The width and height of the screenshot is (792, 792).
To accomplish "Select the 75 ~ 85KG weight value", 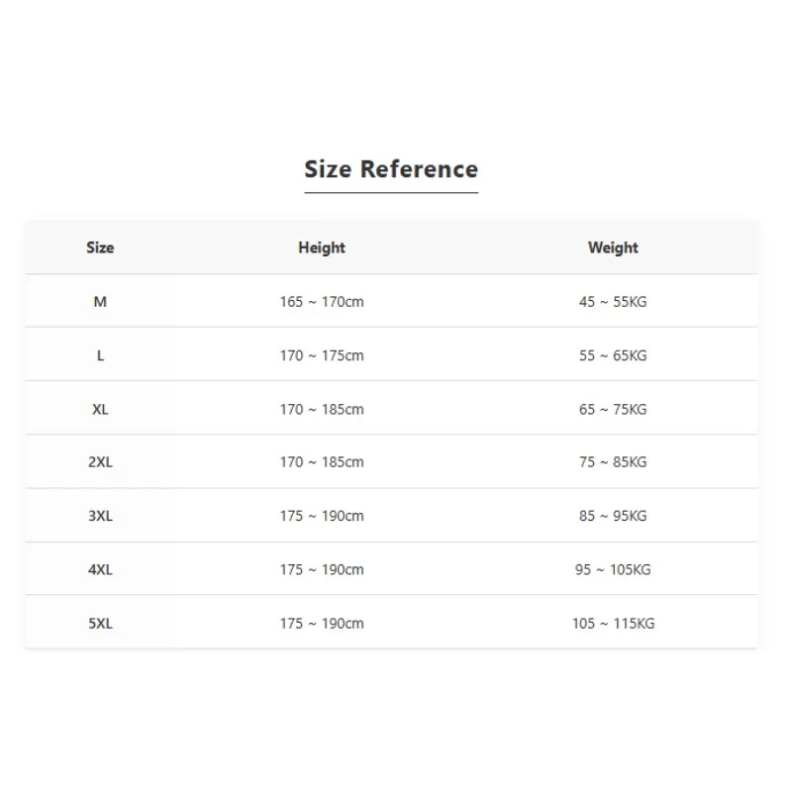I will [x=613, y=462].
